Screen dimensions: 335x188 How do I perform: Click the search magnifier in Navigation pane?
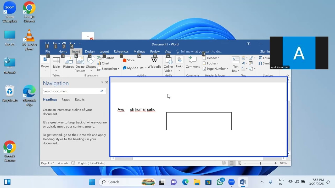102,91
